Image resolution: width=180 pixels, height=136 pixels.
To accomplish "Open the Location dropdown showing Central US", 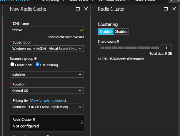I will click(x=47, y=91).
